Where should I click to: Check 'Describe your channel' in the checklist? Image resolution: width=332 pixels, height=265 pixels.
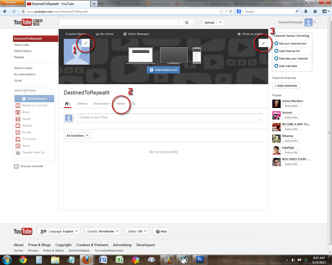point(276,58)
